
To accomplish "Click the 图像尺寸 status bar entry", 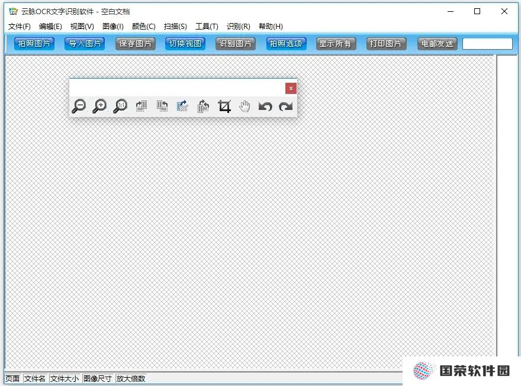I will click(97, 378).
